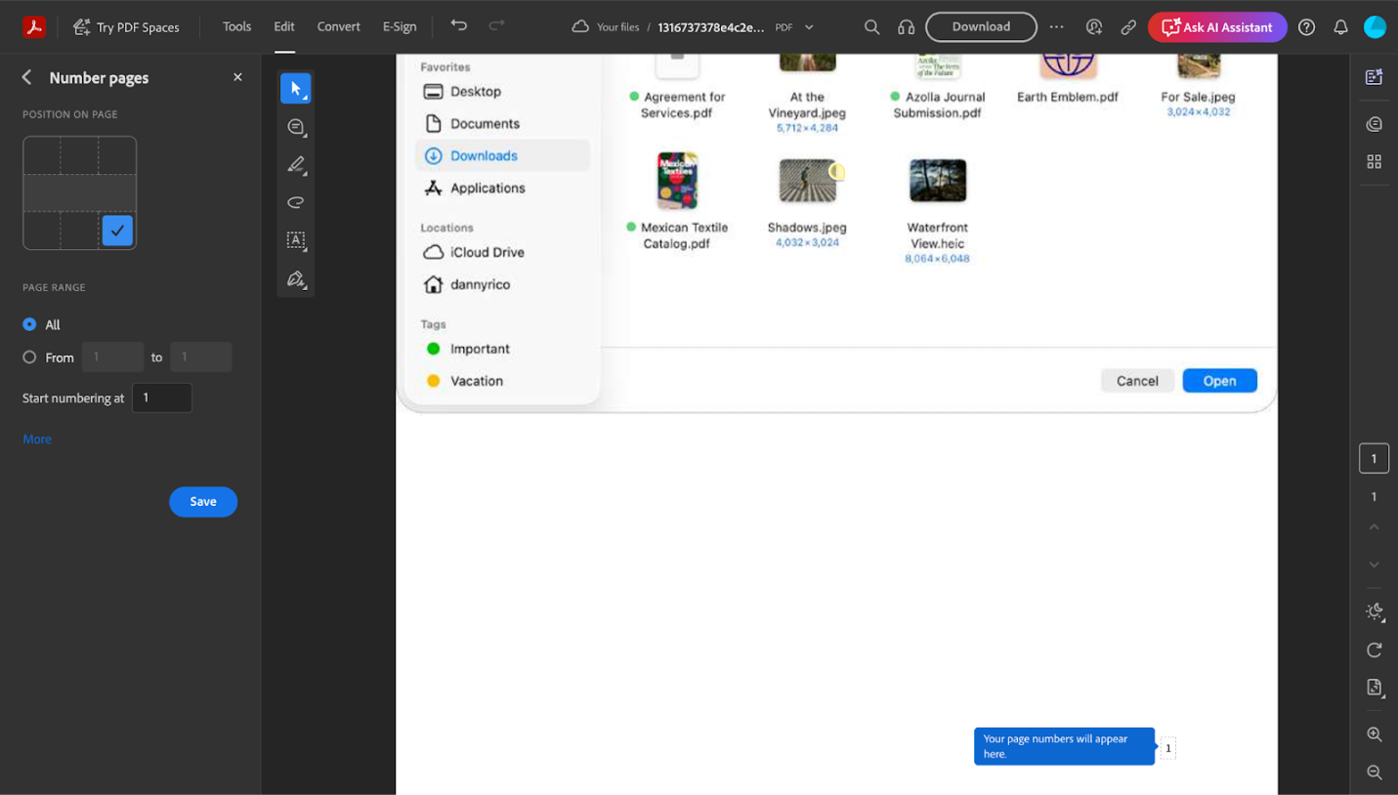Viewport: 1398px width, 795px height.
Task: Click the blue Save button
Action: [x=203, y=501]
